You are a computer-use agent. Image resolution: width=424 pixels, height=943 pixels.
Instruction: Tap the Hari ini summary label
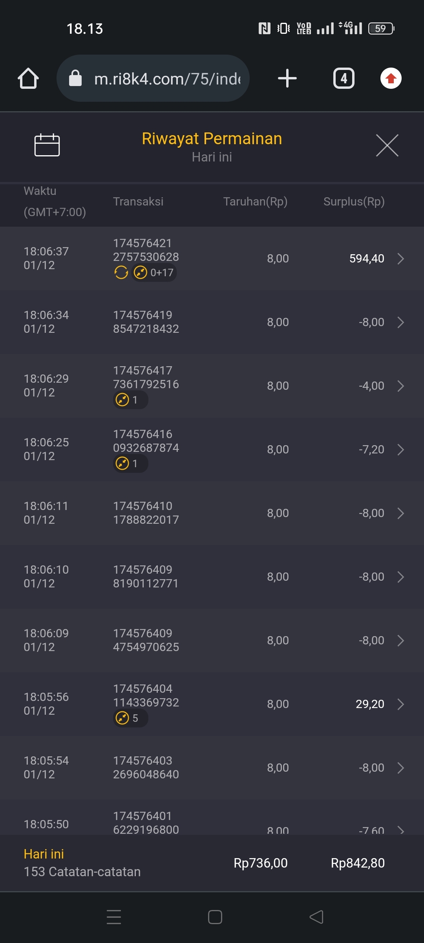coord(44,854)
